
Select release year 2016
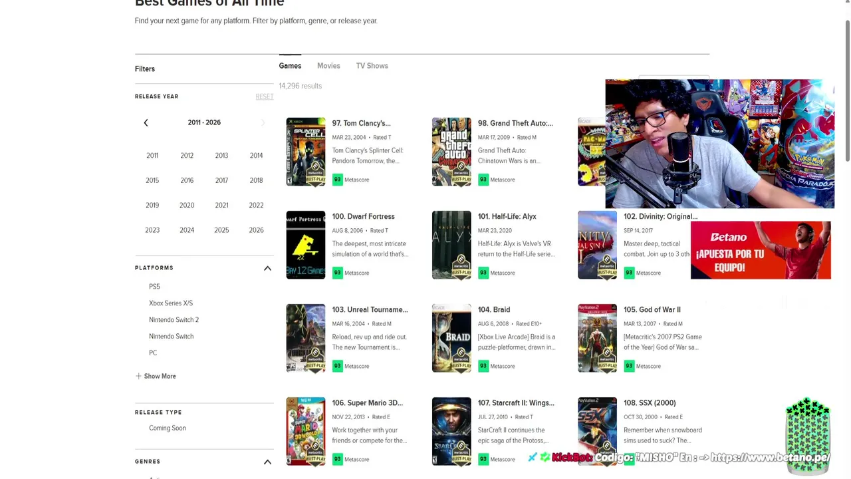pyautogui.click(x=187, y=180)
